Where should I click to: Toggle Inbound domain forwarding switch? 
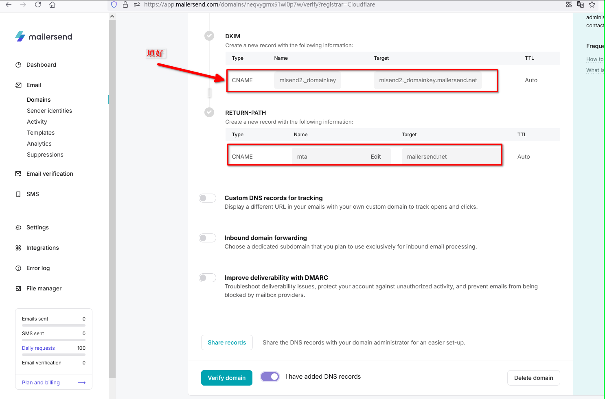207,238
